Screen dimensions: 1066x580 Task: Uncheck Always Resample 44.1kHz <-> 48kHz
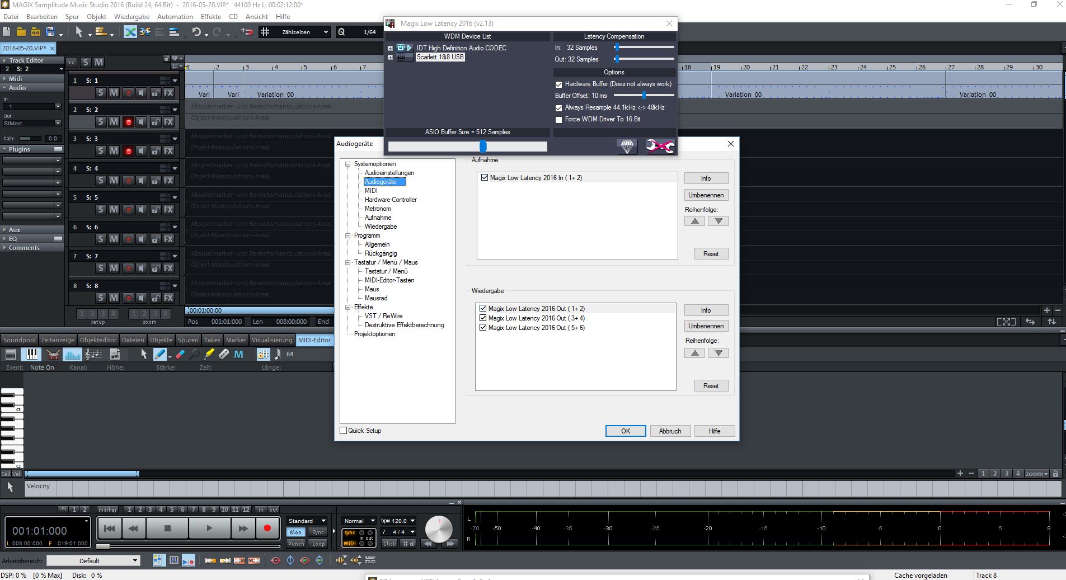click(x=558, y=108)
